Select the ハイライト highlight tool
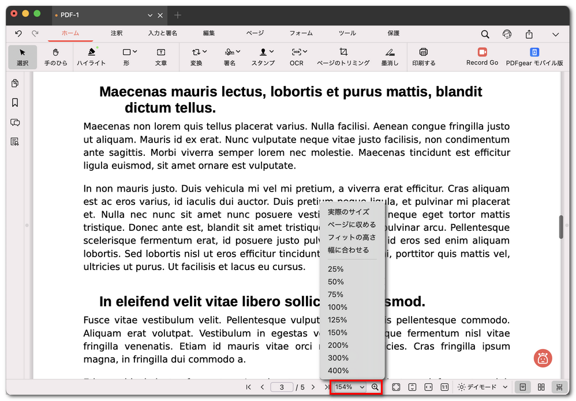This screenshot has height=401, width=576. point(91,57)
